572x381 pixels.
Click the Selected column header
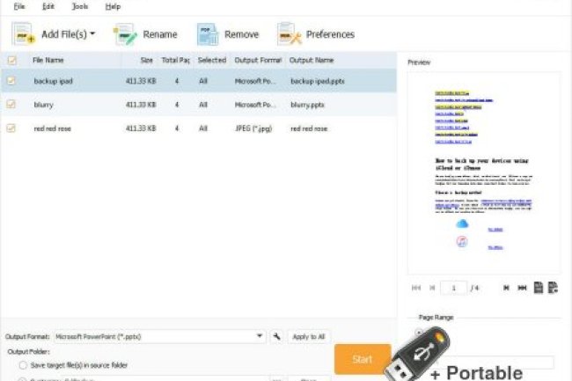coord(212,60)
